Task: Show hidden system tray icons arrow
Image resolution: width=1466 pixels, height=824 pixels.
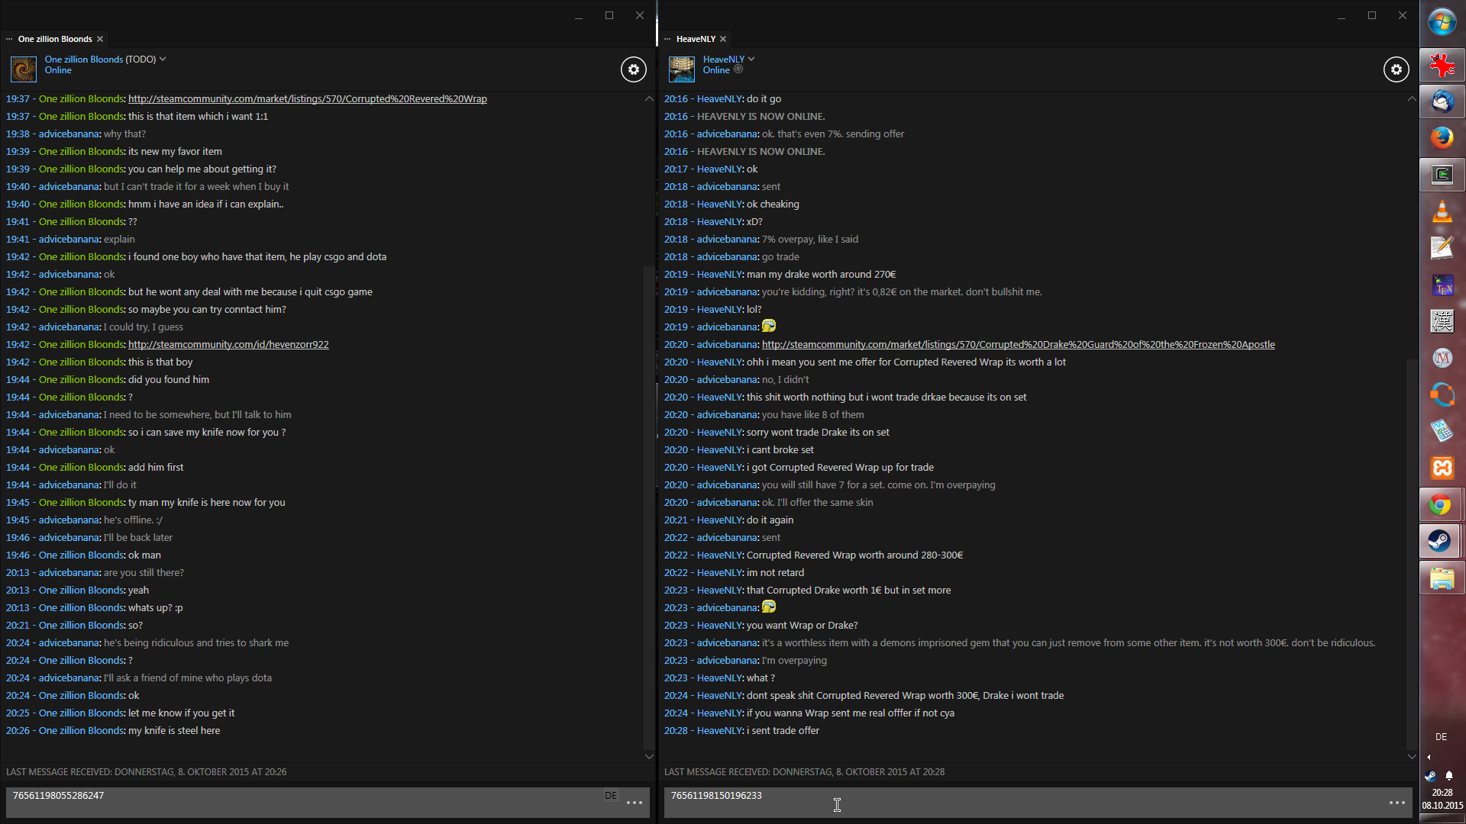Action: pyautogui.click(x=1429, y=757)
